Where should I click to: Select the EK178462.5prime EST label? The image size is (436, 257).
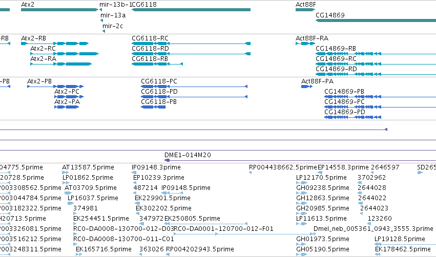tap(403, 250)
